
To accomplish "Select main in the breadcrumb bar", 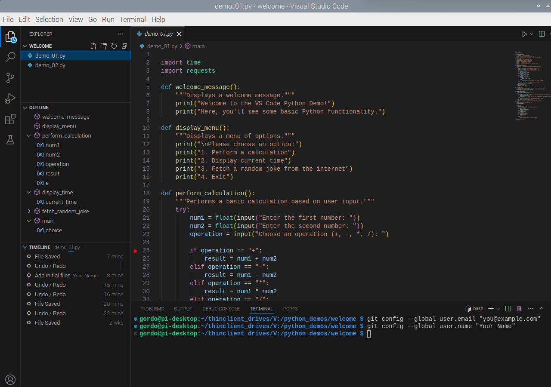I will pos(198,46).
